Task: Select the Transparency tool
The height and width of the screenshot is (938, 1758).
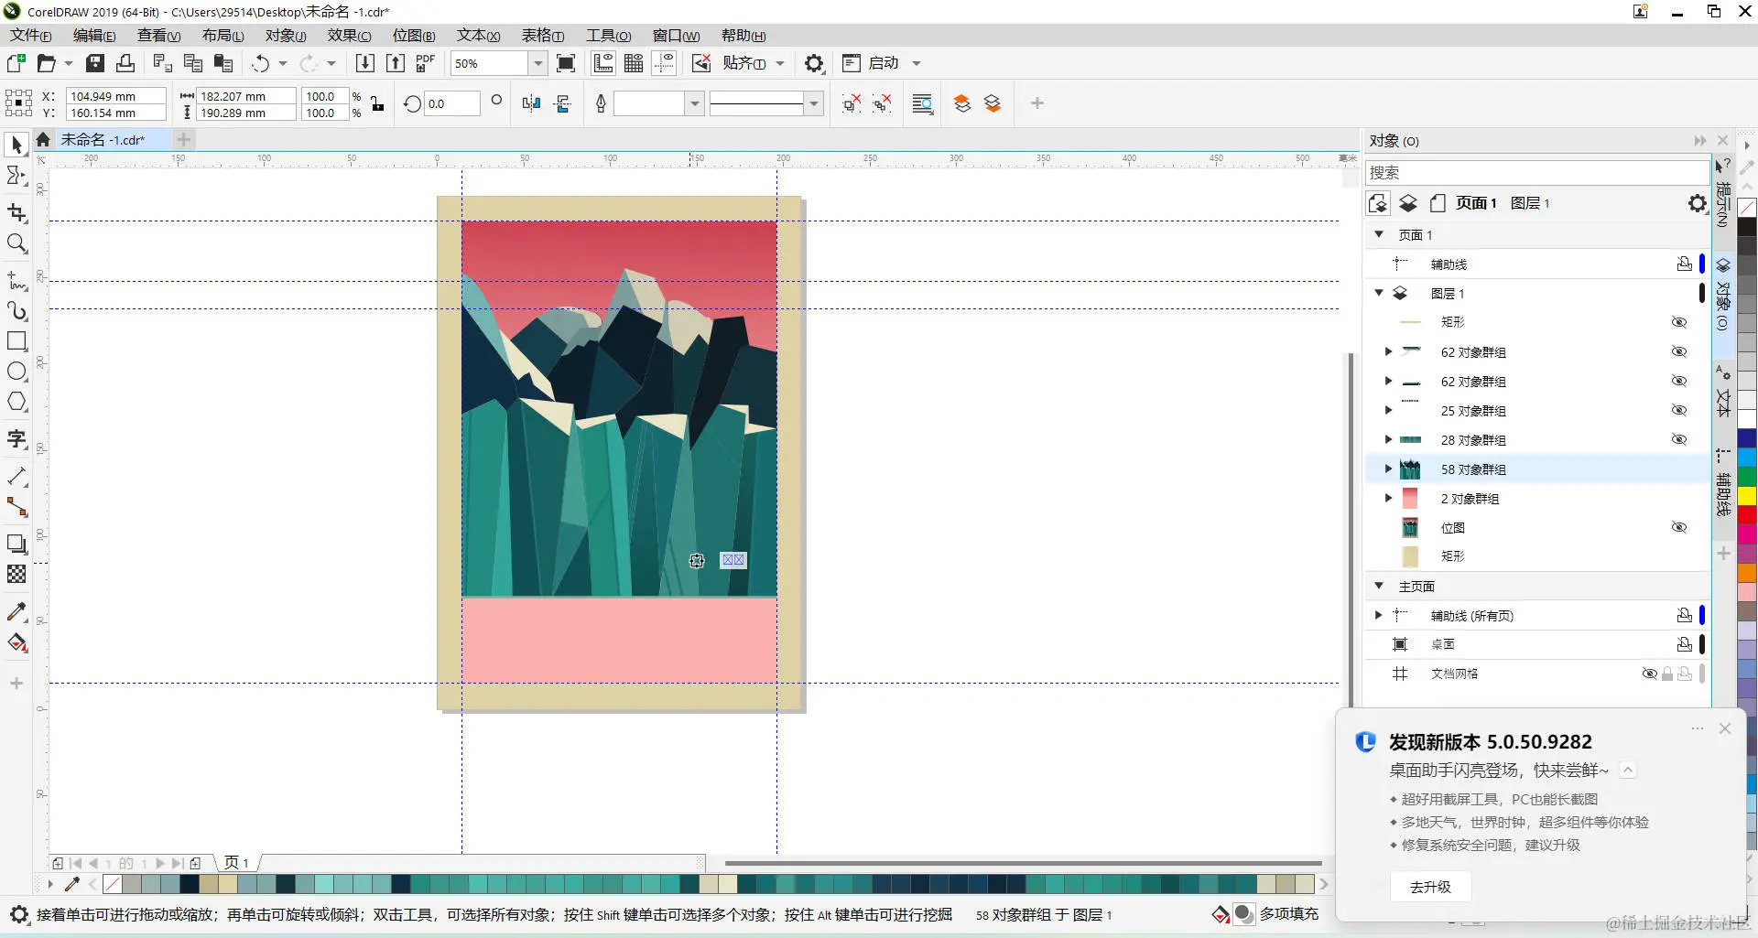Action: (16, 575)
